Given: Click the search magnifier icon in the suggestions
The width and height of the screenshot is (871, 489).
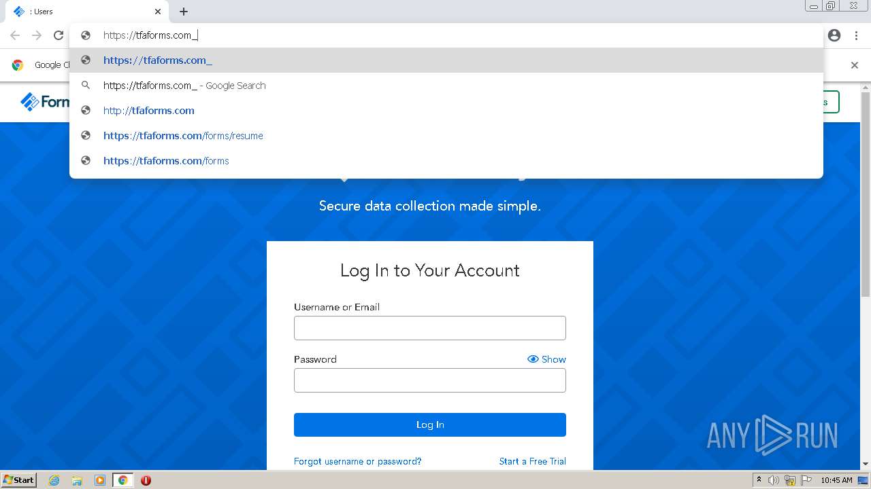Looking at the screenshot, I should (86, 86).
